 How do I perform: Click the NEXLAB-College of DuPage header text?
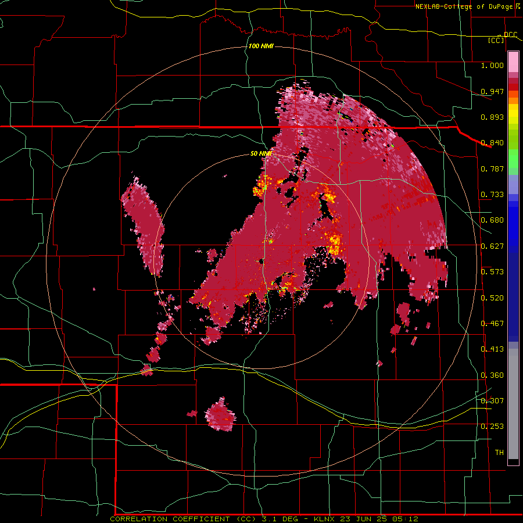(464, 6)
